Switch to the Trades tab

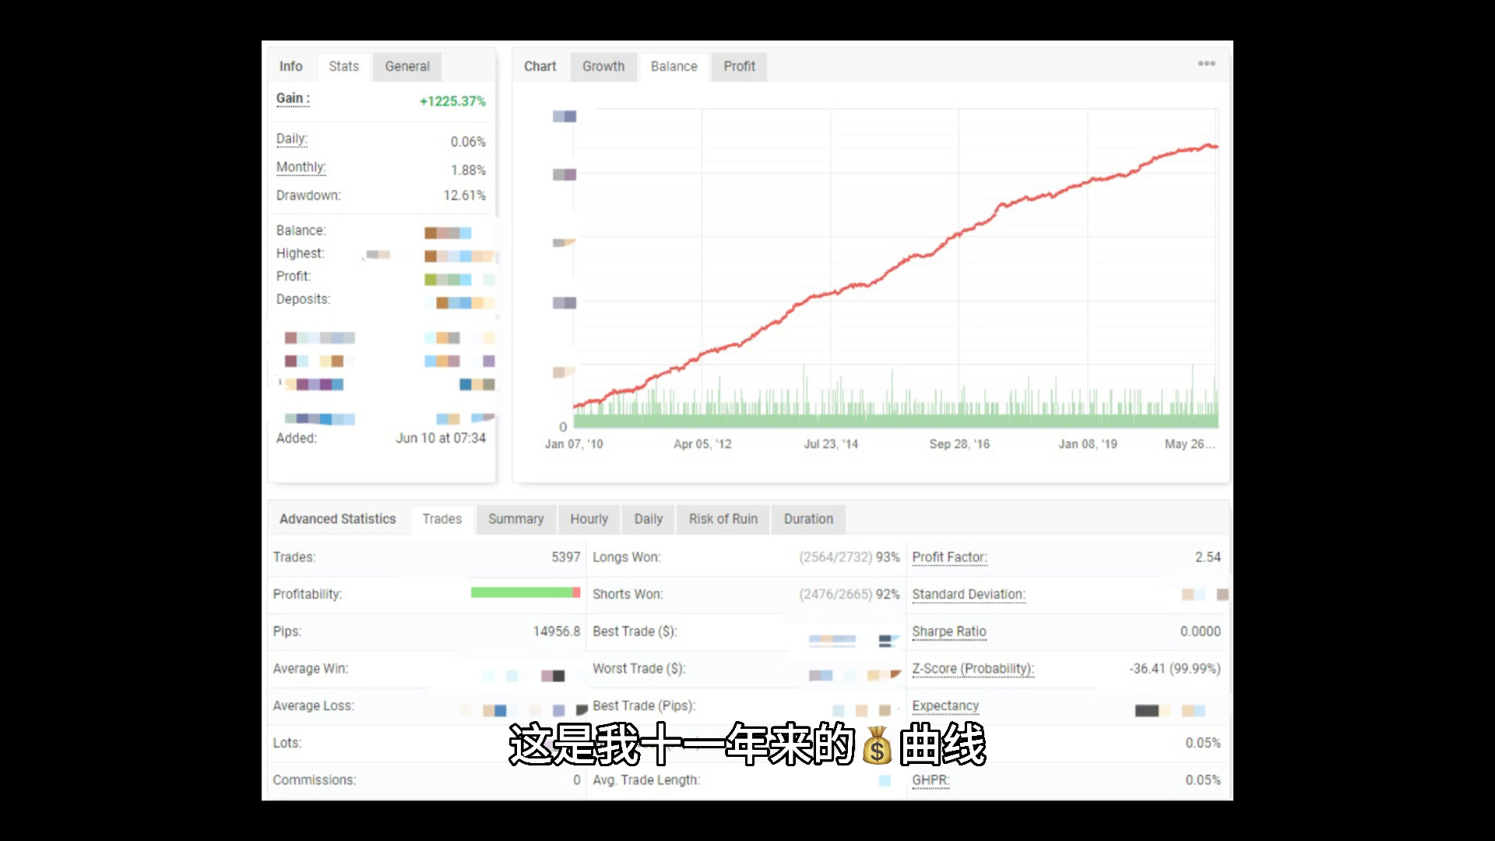point(441,519)
